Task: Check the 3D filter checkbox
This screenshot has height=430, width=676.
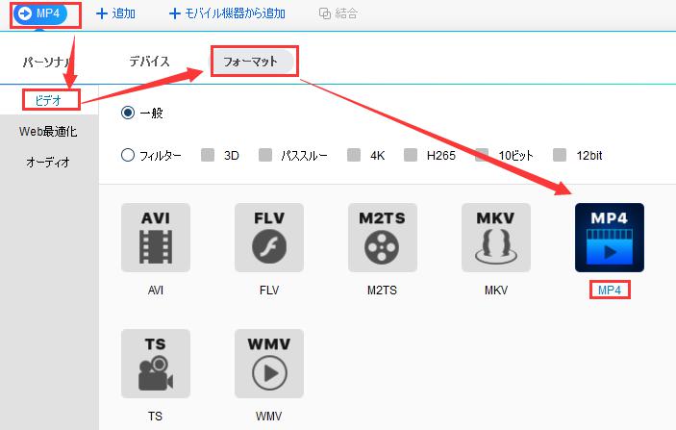Action: point(208,155)
